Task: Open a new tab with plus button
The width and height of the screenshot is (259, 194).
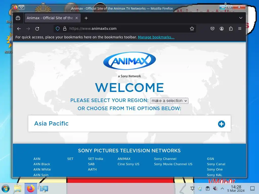Action: [86, 18]
